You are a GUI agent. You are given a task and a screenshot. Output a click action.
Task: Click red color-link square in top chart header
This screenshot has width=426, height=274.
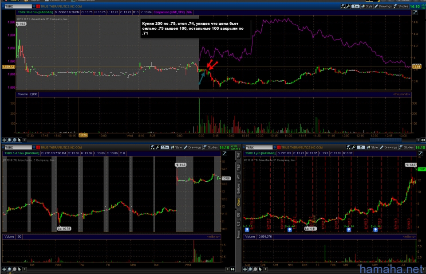click(38, 6)
